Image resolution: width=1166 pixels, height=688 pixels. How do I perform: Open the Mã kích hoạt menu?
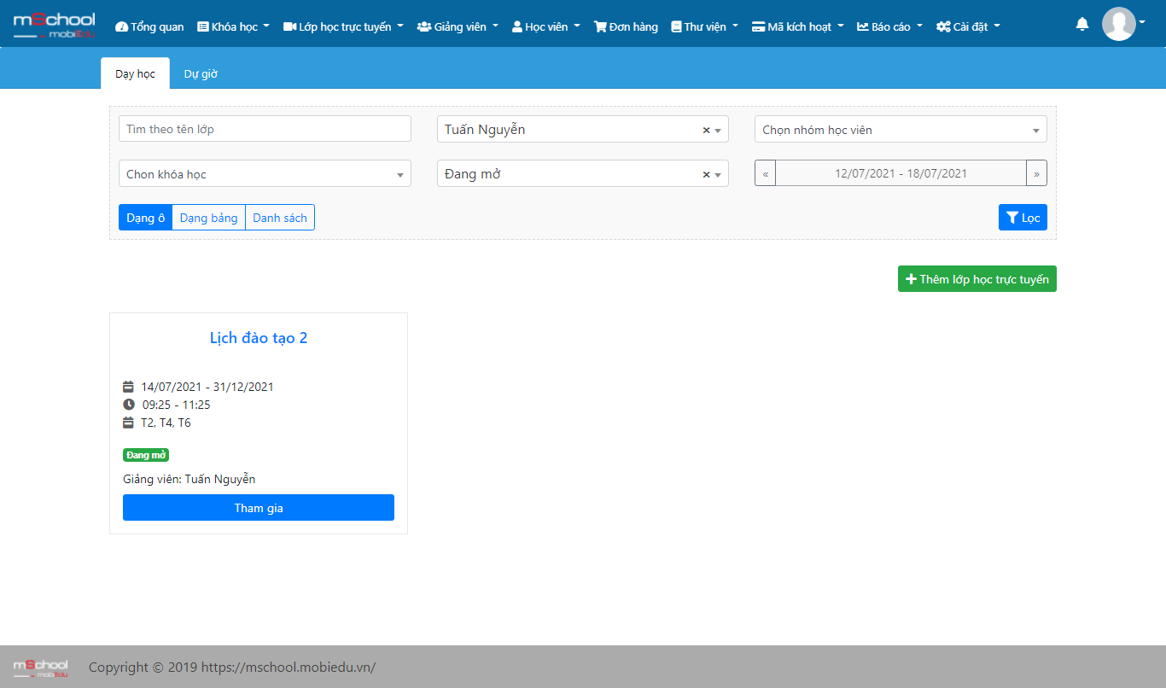797,26
